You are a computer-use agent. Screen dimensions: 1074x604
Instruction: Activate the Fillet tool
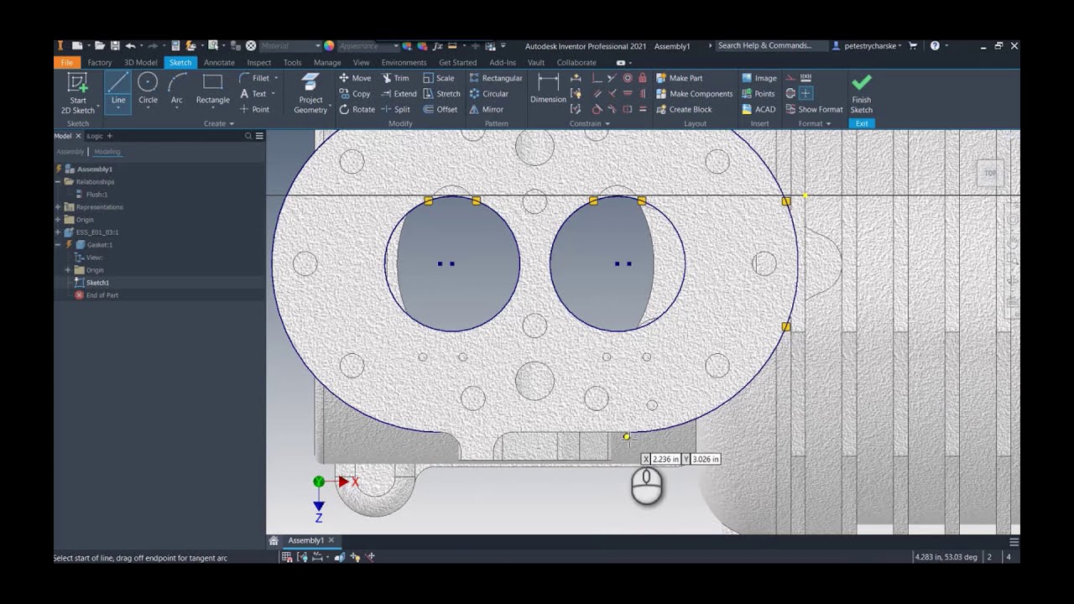[253, 78]
